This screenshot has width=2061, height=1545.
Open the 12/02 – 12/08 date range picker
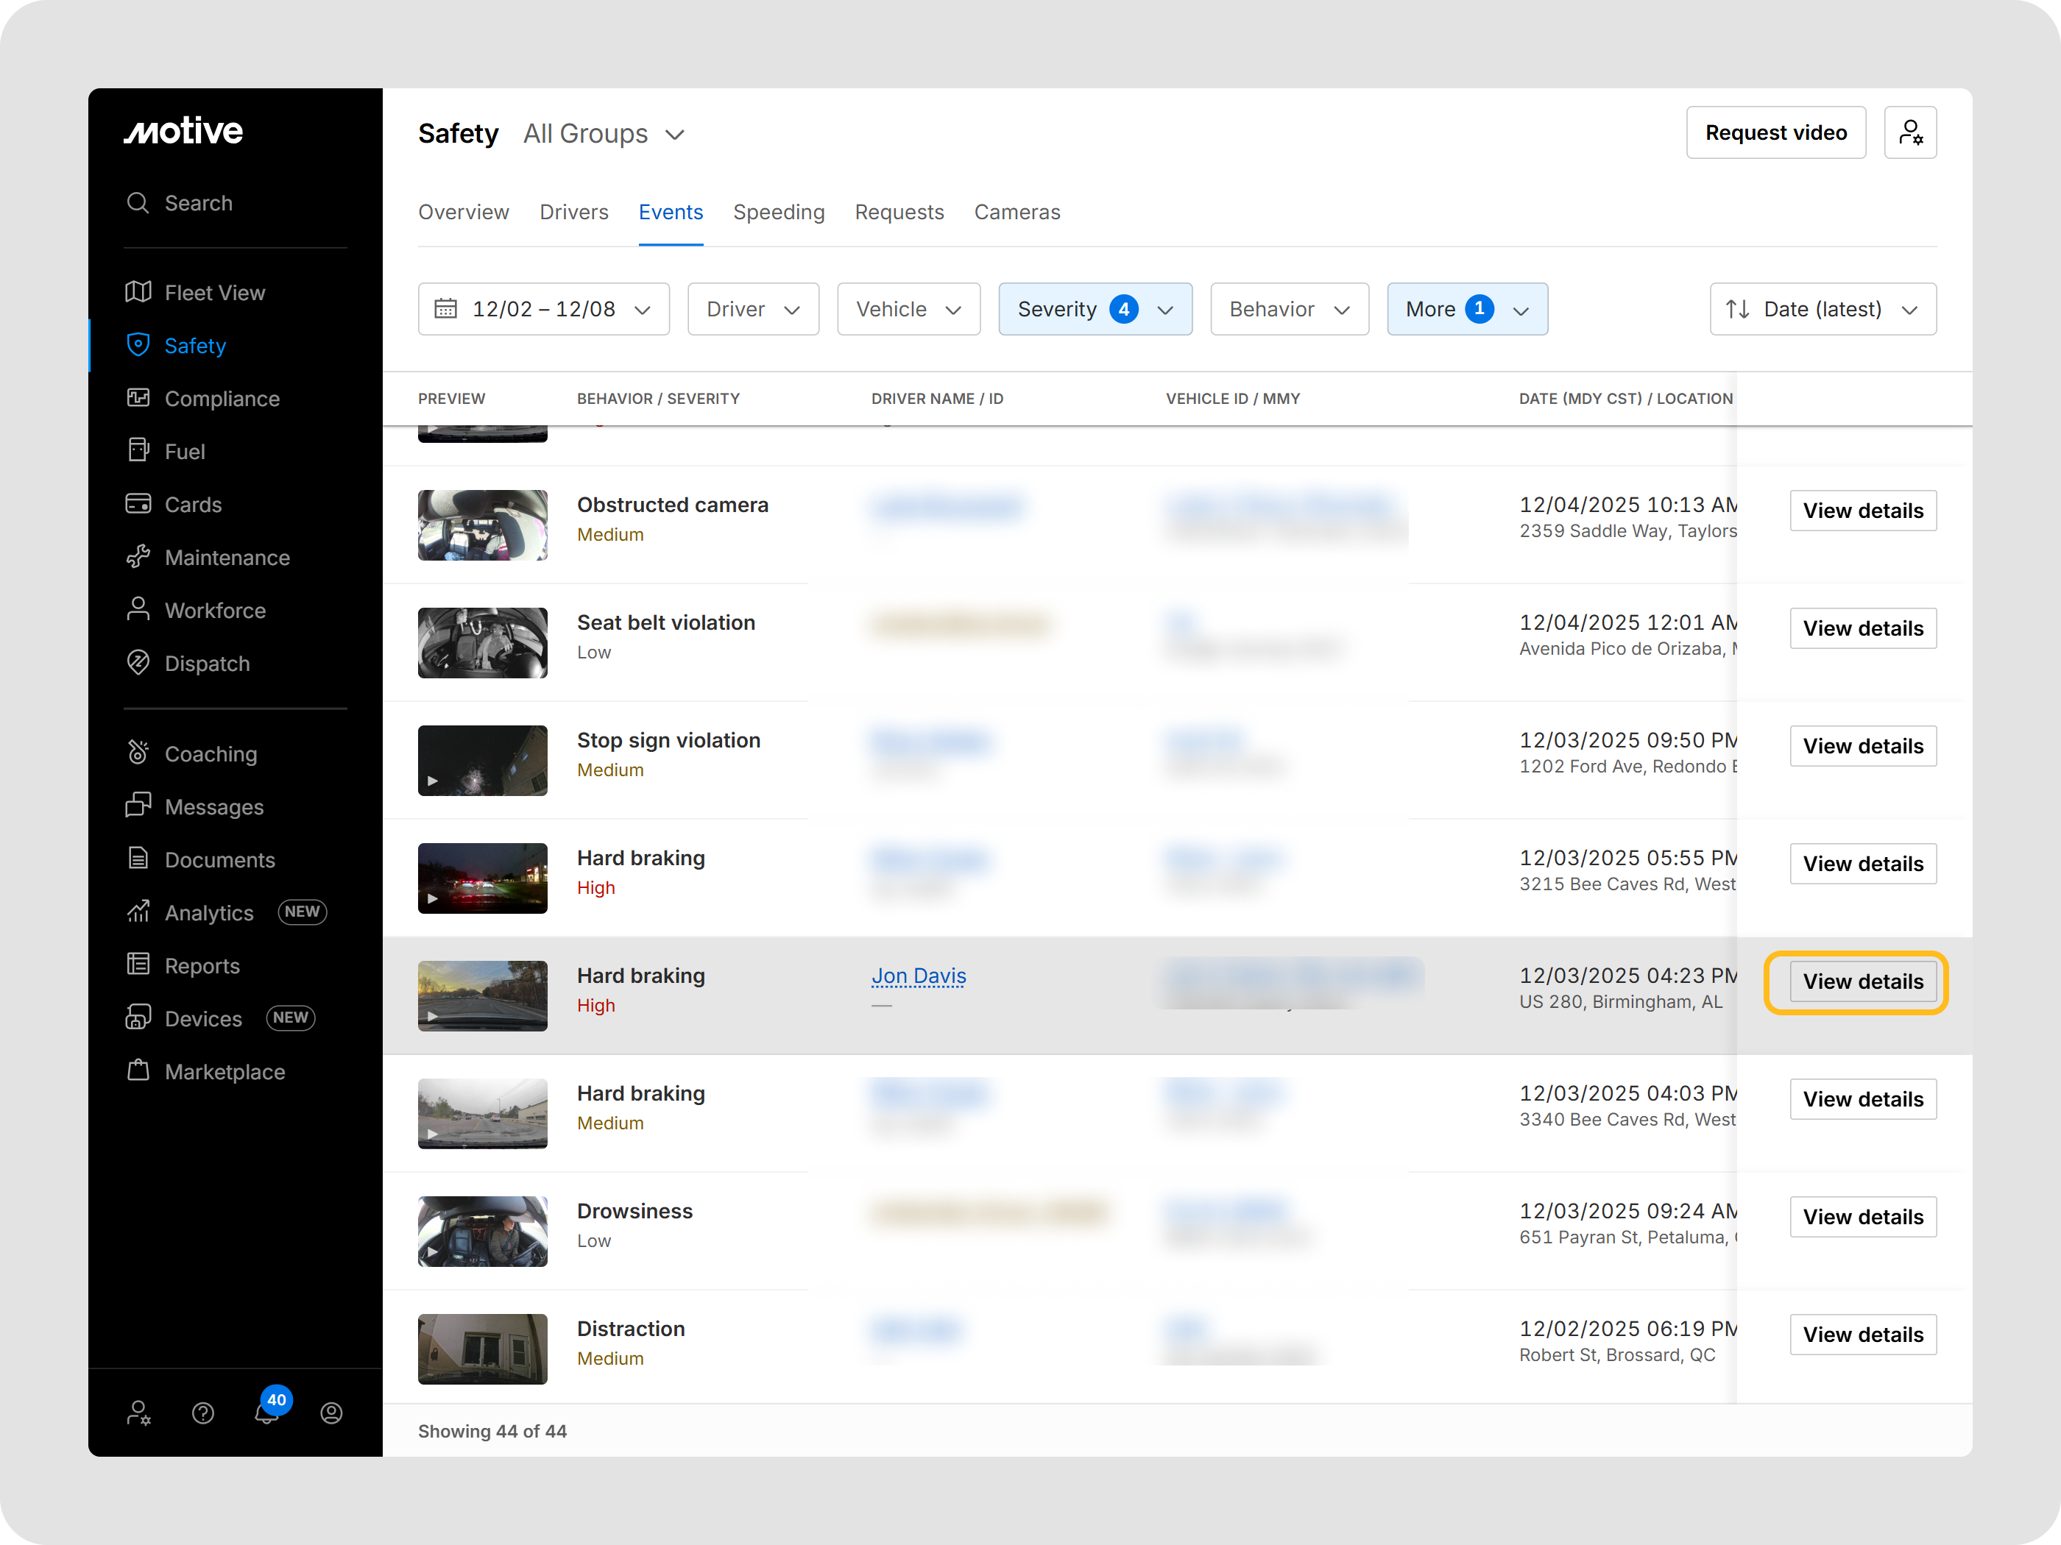click(543, 308)
